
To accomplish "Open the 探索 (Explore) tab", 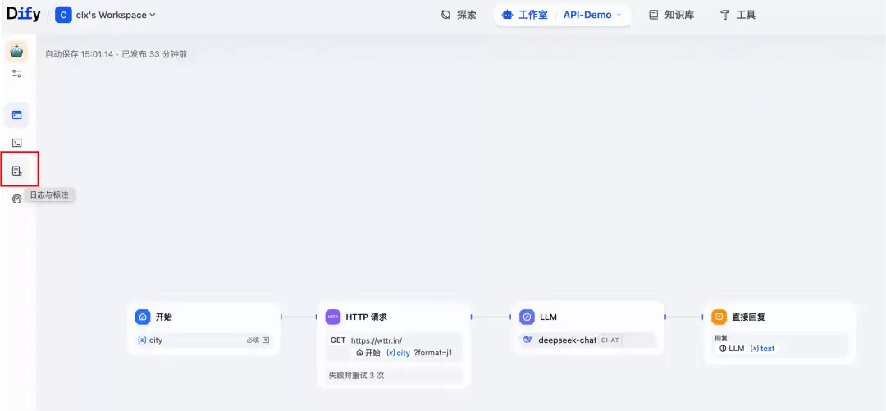I will point(459,16).
